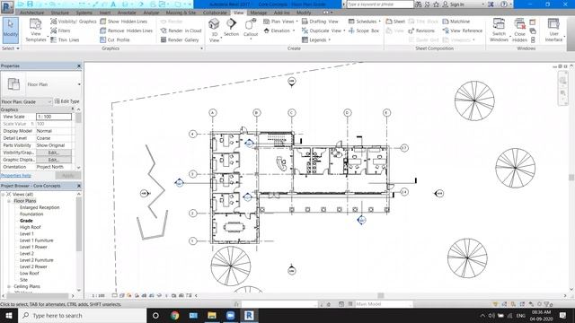The width and height of the screenshot is (575, 323).
Task: Open the Select panel dropdown
Action: coord(11,48)
